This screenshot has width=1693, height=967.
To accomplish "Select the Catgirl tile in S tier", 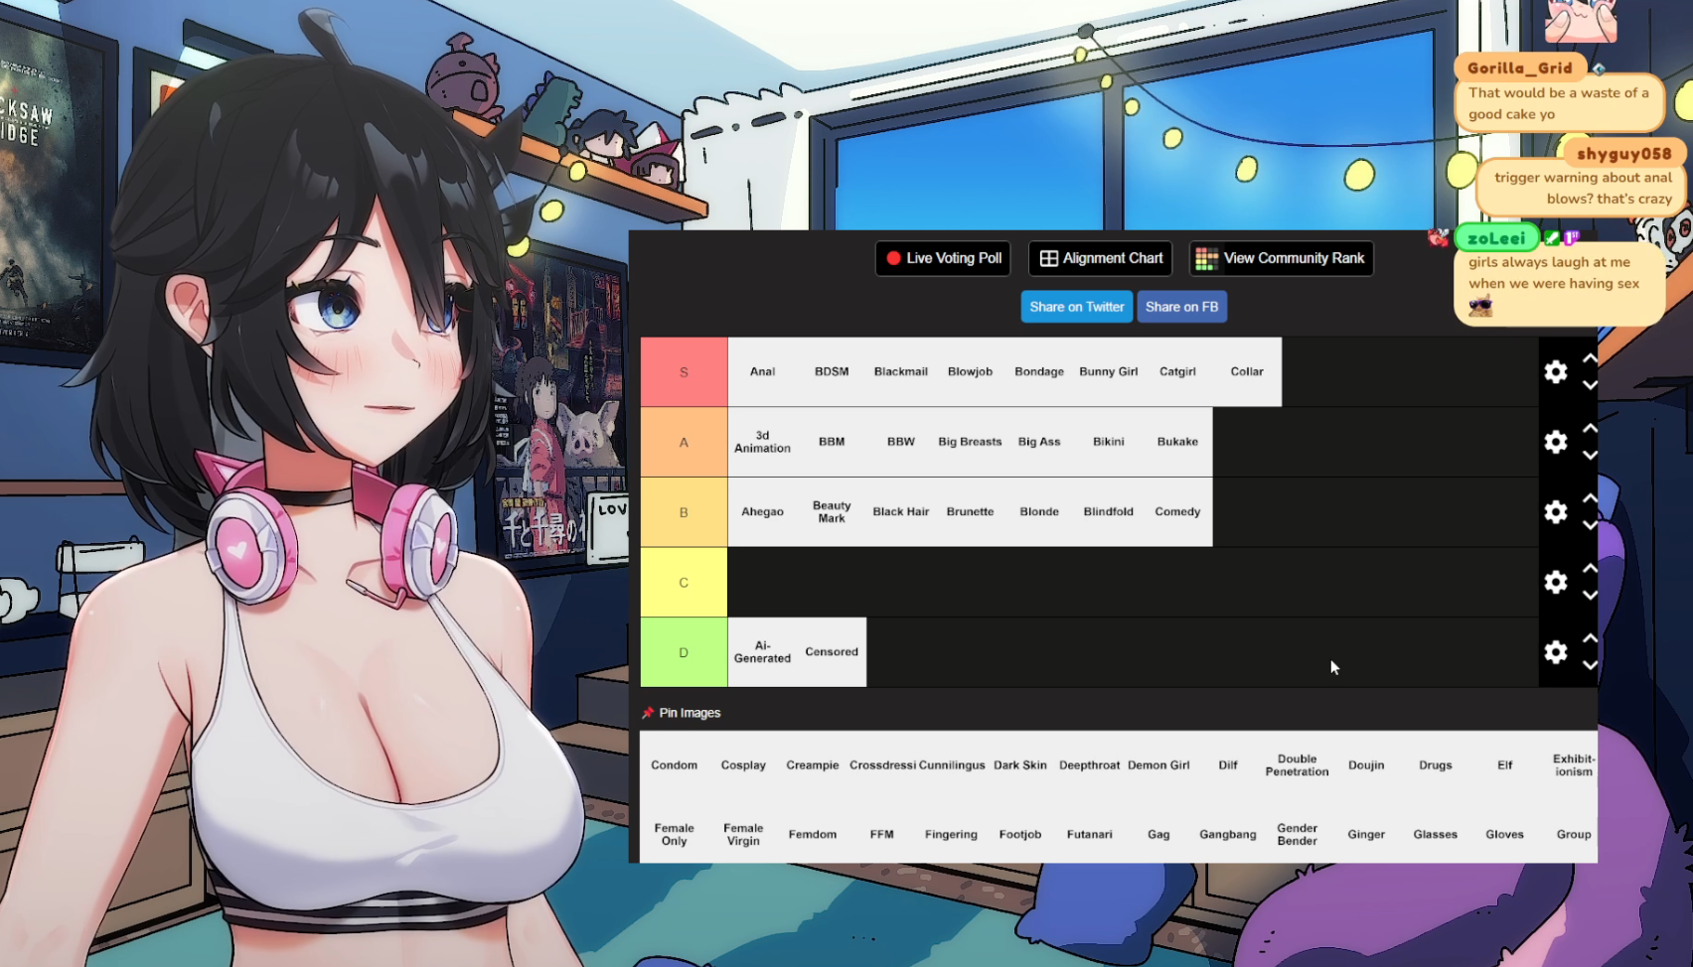I will 1177,371.
